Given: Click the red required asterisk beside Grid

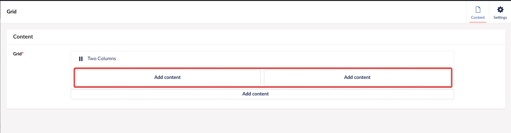Looking at the screenshot, I should [23, 53].
